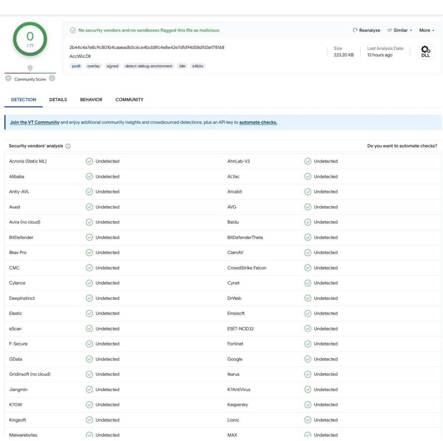Click the GData undetected check icon

[89, 359]
